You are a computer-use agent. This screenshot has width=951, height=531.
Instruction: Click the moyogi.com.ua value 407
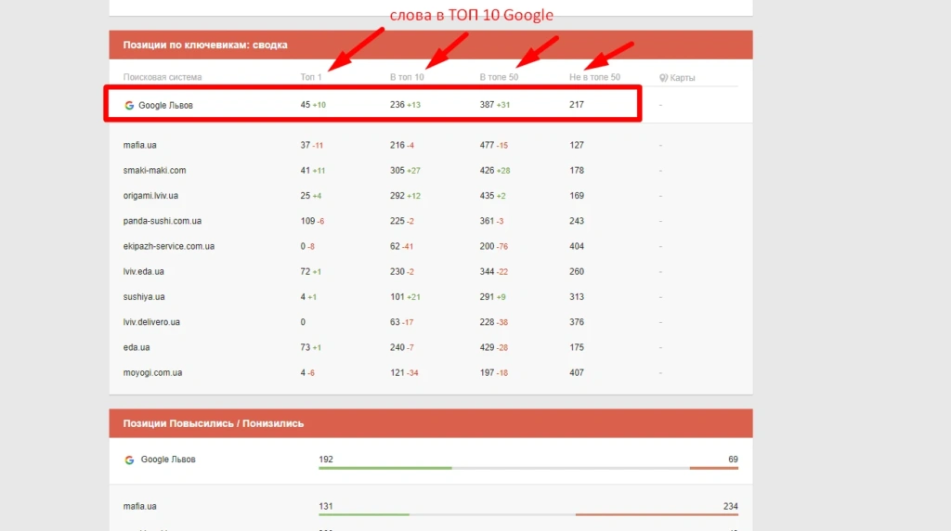tap(577, 373)
